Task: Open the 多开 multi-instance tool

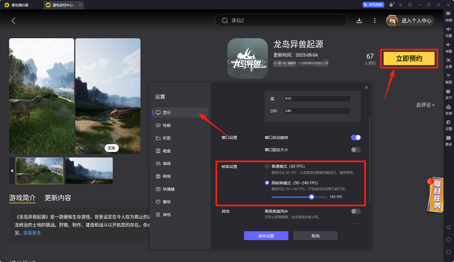Action: point(448,94)
